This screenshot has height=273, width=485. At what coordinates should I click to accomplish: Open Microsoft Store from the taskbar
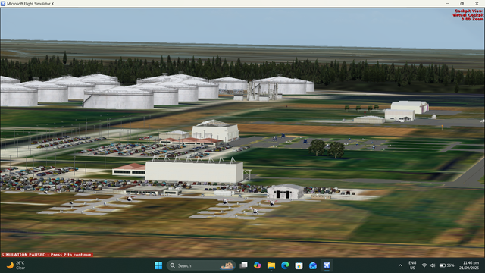299,265
